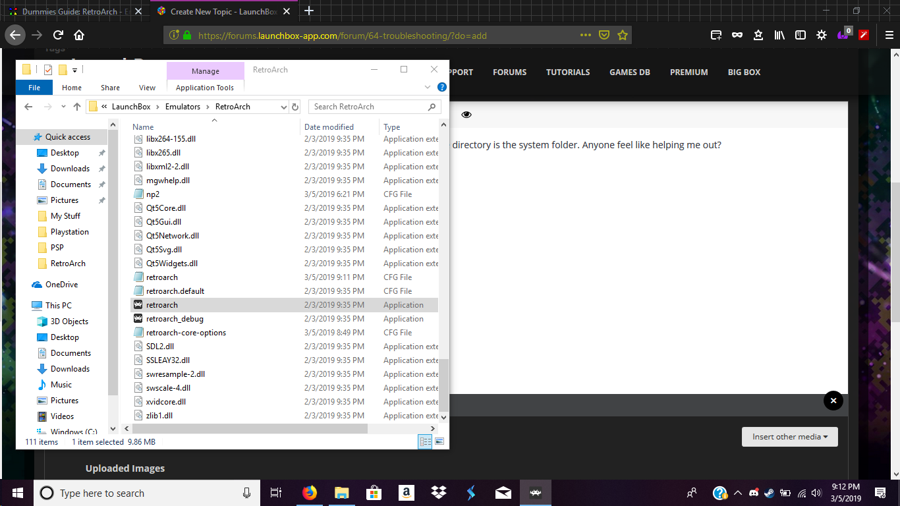This screenshot has height=506, width=900.
Task: Open BIG BOX navigation link
Action: pos(745,72)
